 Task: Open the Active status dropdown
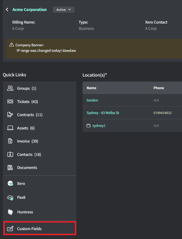(x=64, y=10)
